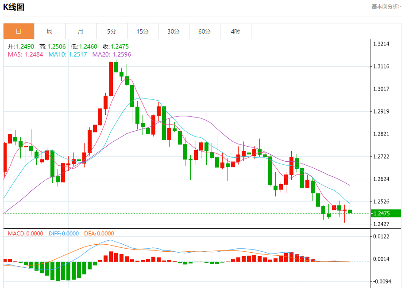This screenshot has width=405, height=288.
Task: Click the MA5: 1.2484 legend
Action: point(25,54)
